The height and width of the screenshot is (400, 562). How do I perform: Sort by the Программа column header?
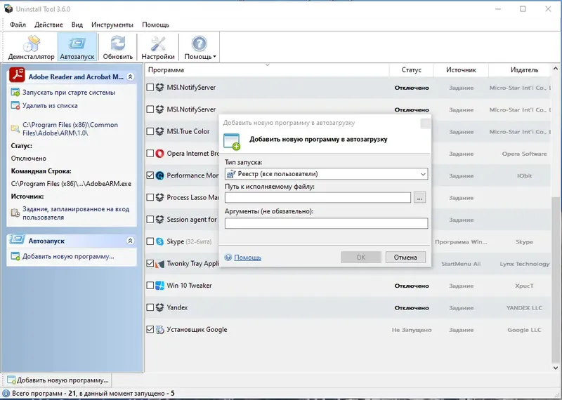click(x=267, y=70)
